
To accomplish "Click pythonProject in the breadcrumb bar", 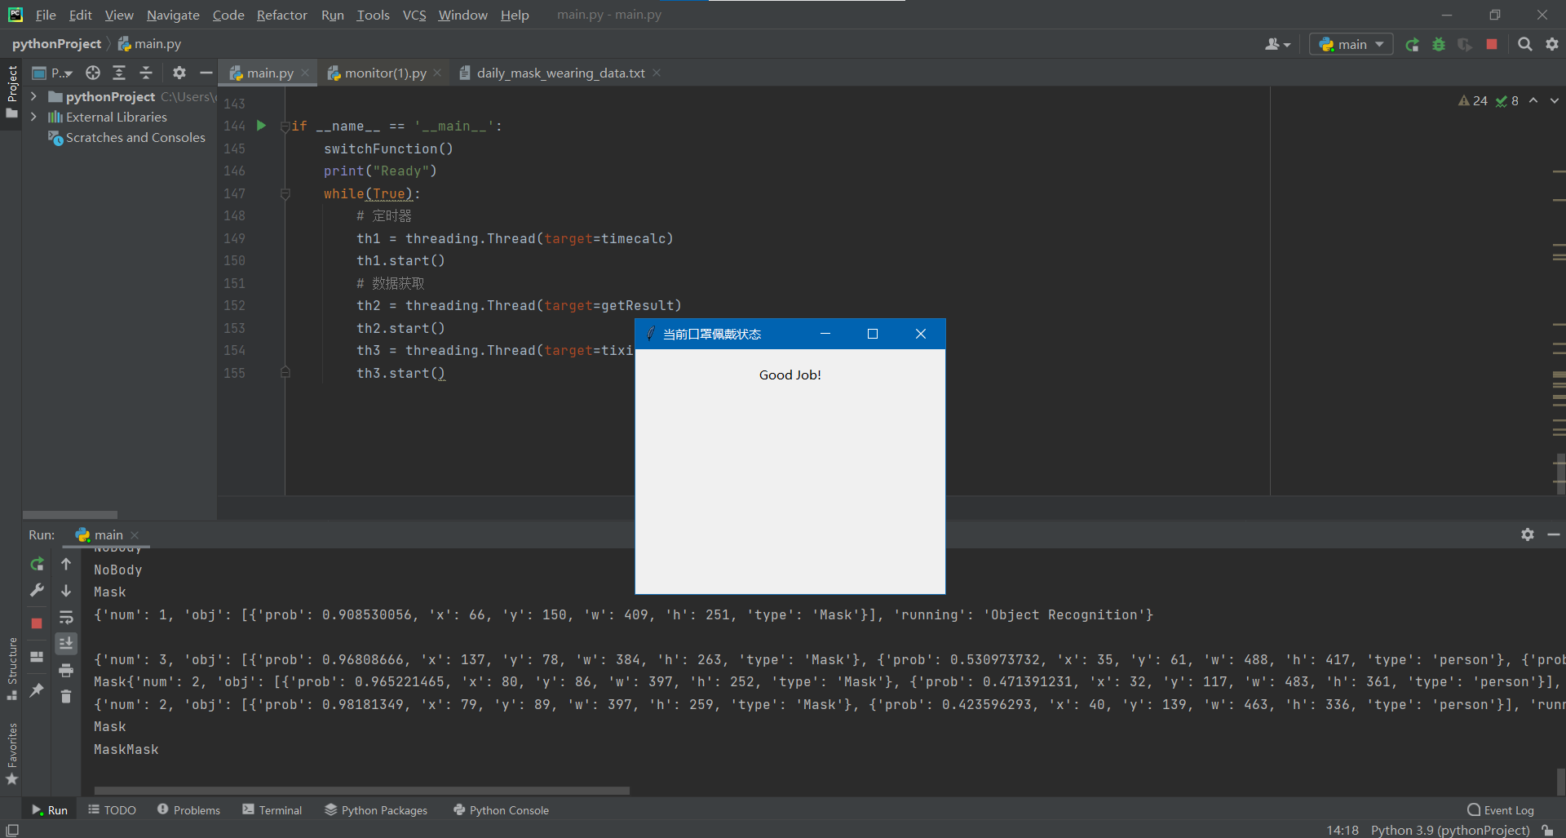I will pyautogui.click(x=56, y=43).
